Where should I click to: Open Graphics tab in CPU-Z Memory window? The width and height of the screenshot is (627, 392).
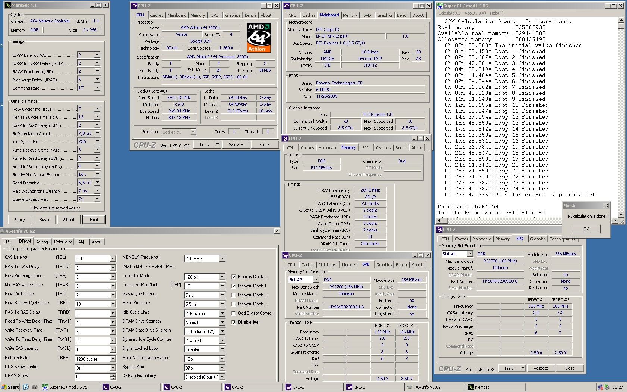(383, 148)
